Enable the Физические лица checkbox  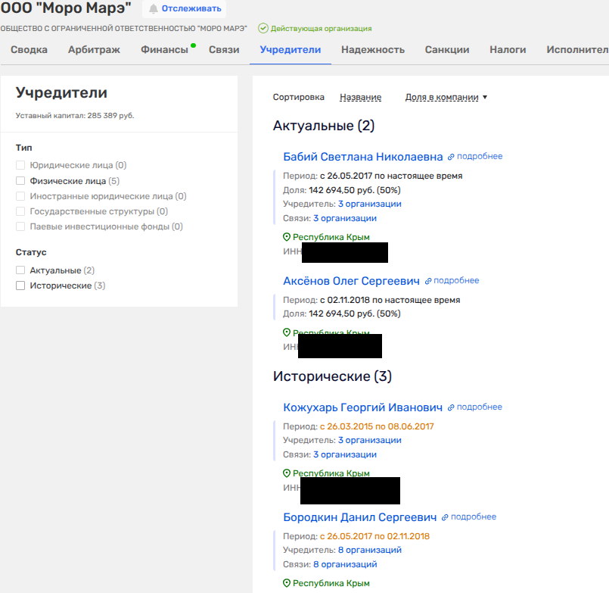pyautogui.click(x=20, y=181)
